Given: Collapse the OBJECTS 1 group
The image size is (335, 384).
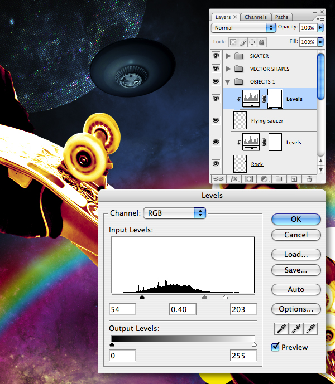Looking at the screenshot, I should pyautogui.click(x=228, y=82).
